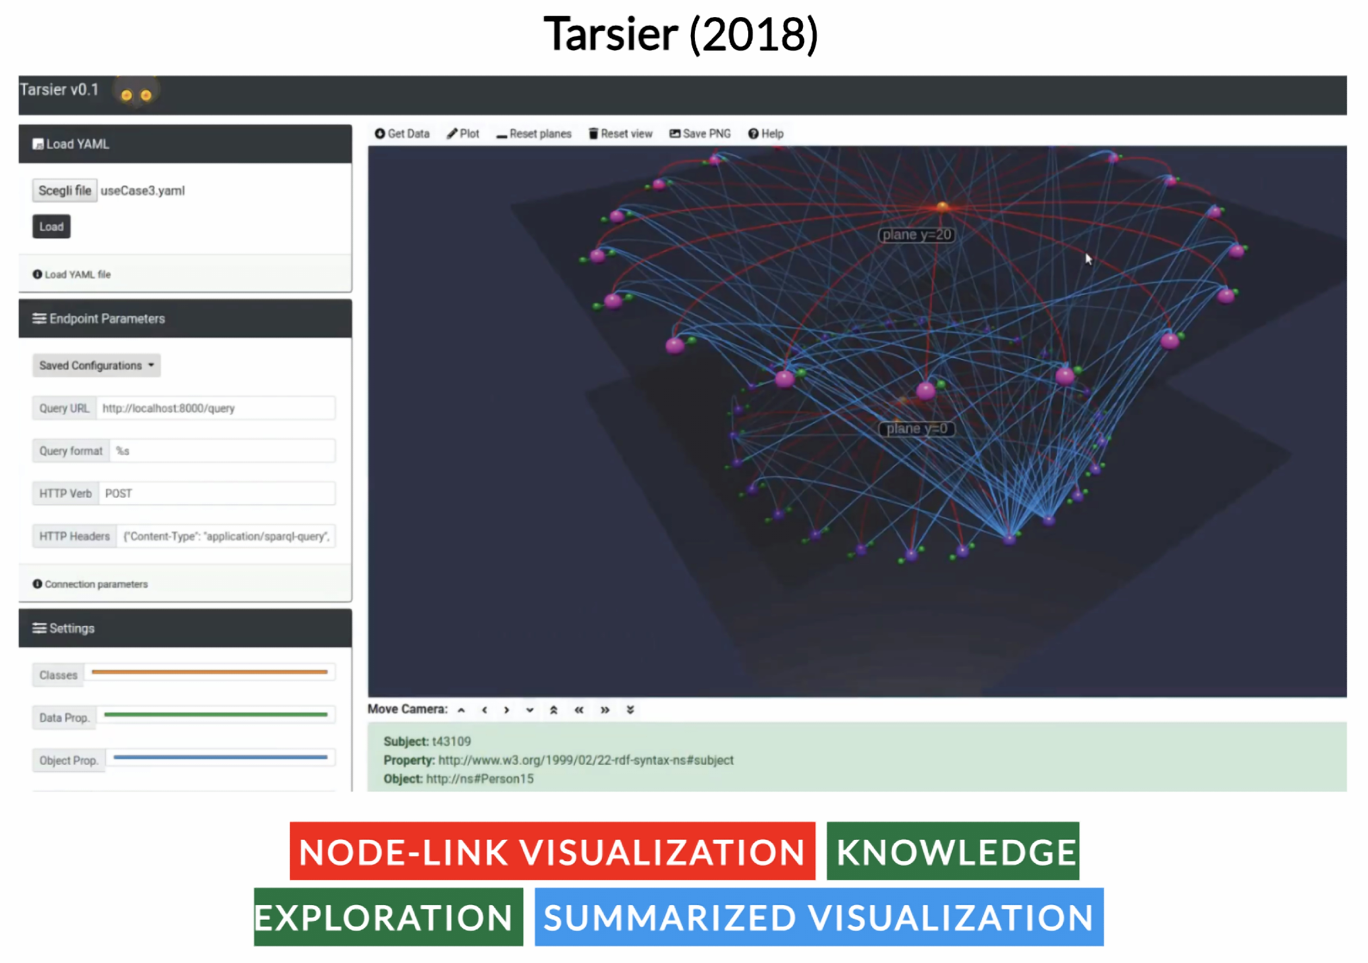Click Reset view trash icon button
Screen dimensions: 1368x963
pos(620,134)
